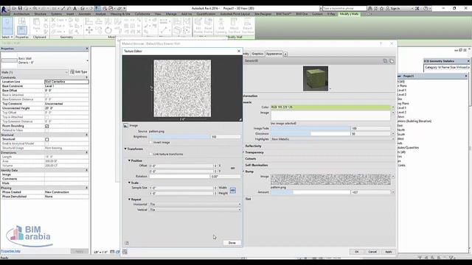
Task: Open the Annotate ribbon tab
Action: tap(85, 14)
